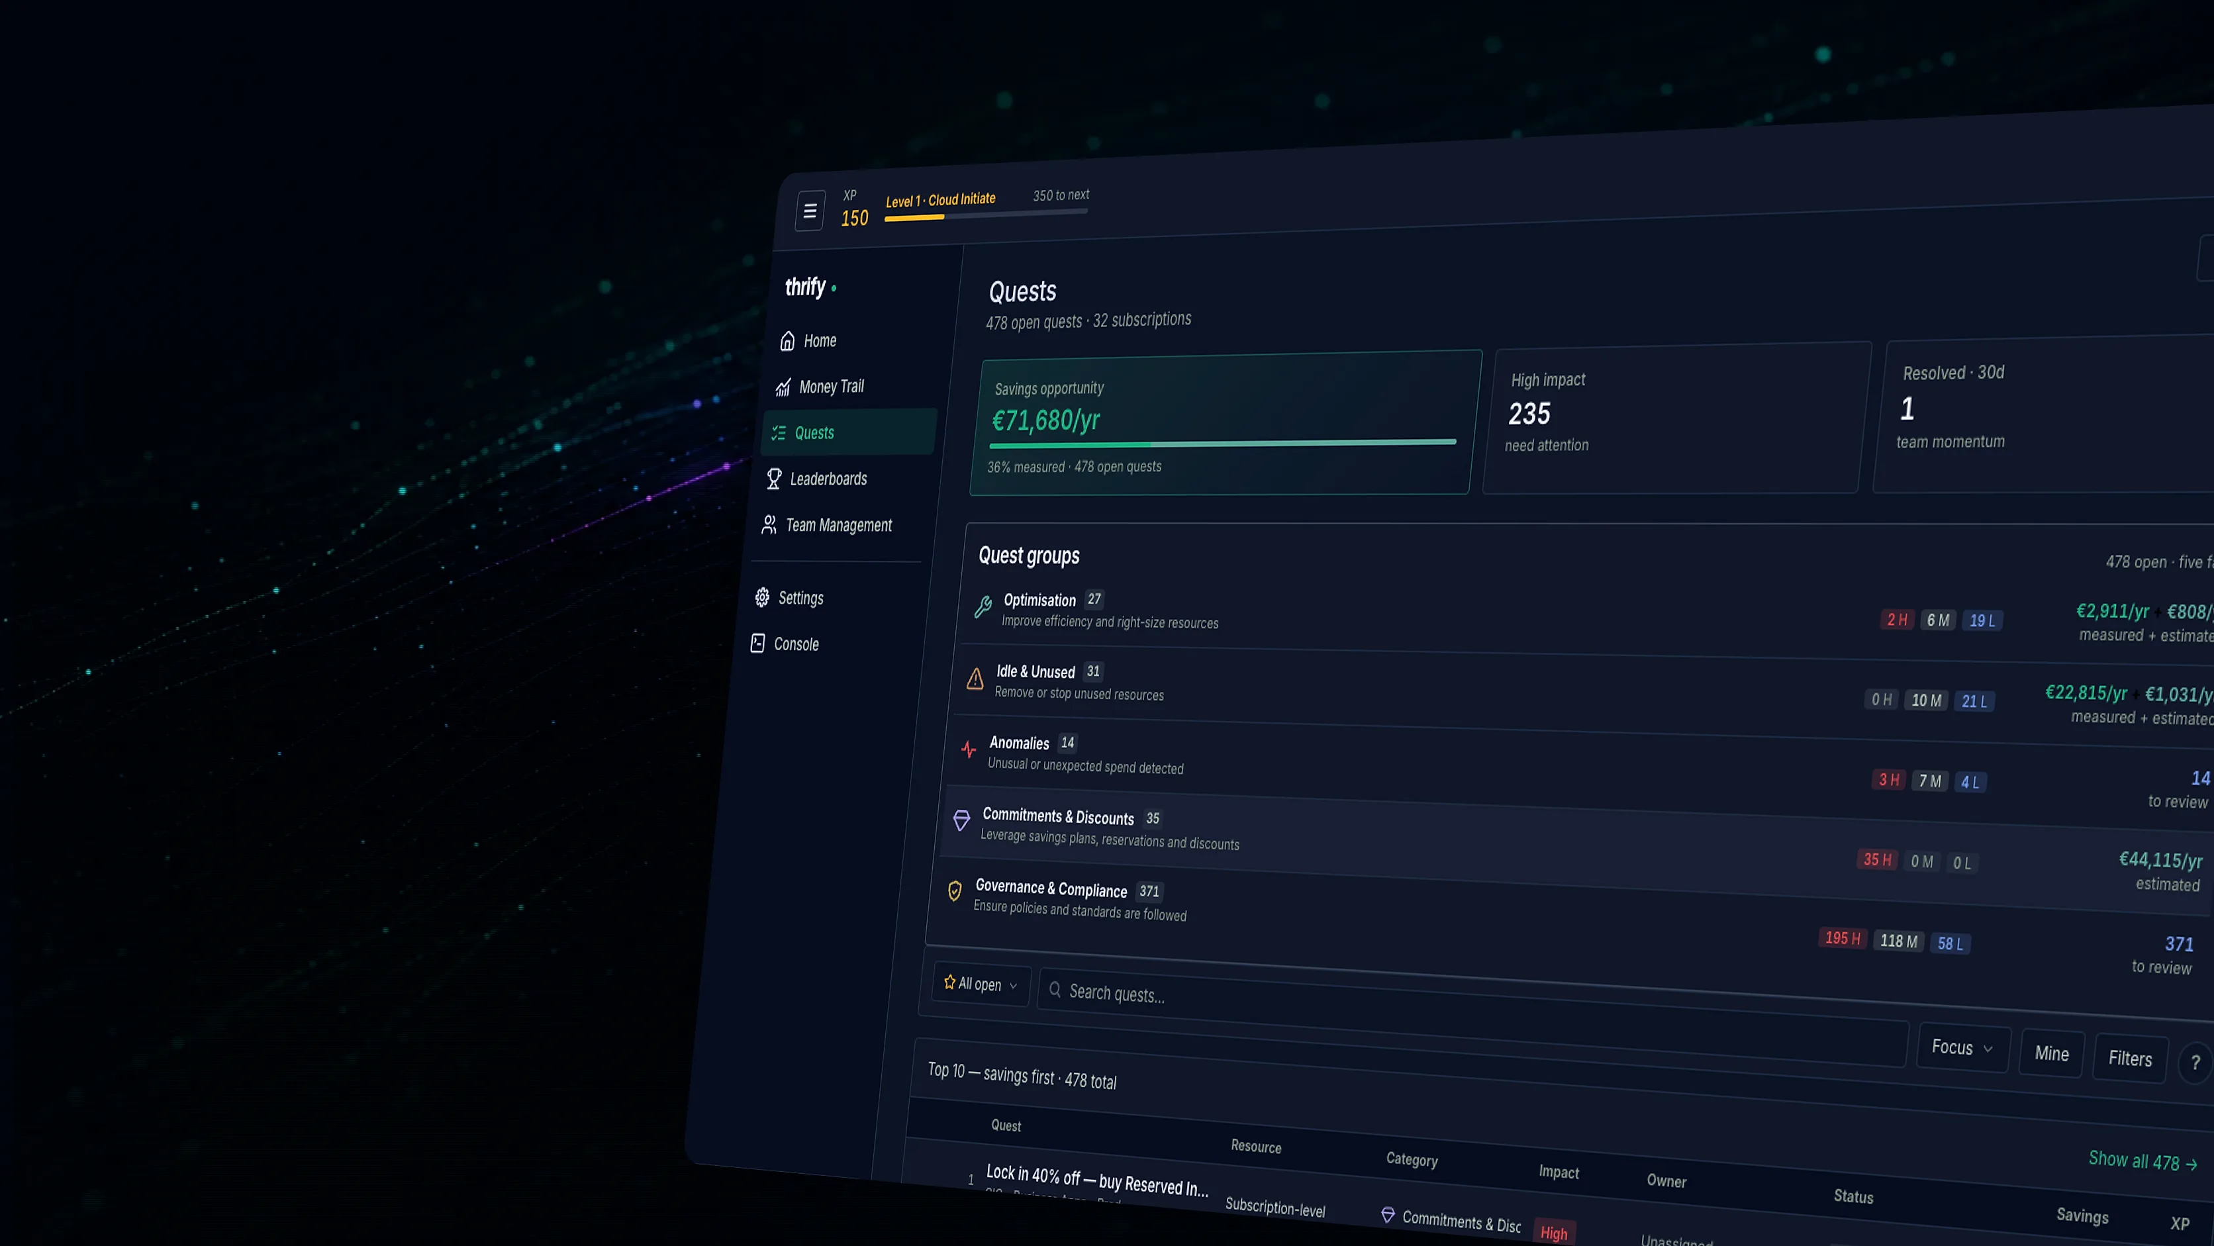The height and width of the screenshot is (1246, 2214).
Task: Click the Idle & Unused warning icon
Action: 975,679
